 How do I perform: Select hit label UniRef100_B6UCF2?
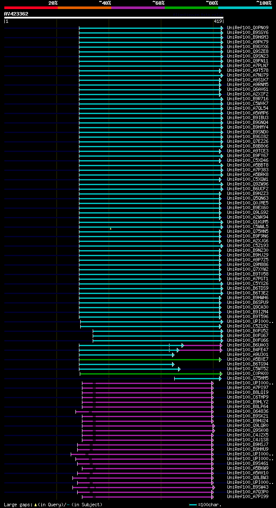pyautogui.click(x=248, y=189)
